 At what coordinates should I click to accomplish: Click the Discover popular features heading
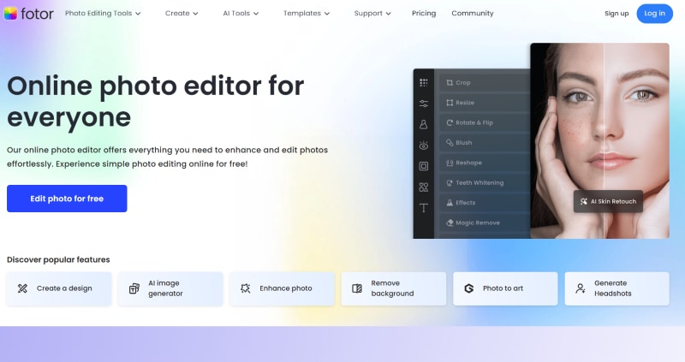click(x=58, y=259)
